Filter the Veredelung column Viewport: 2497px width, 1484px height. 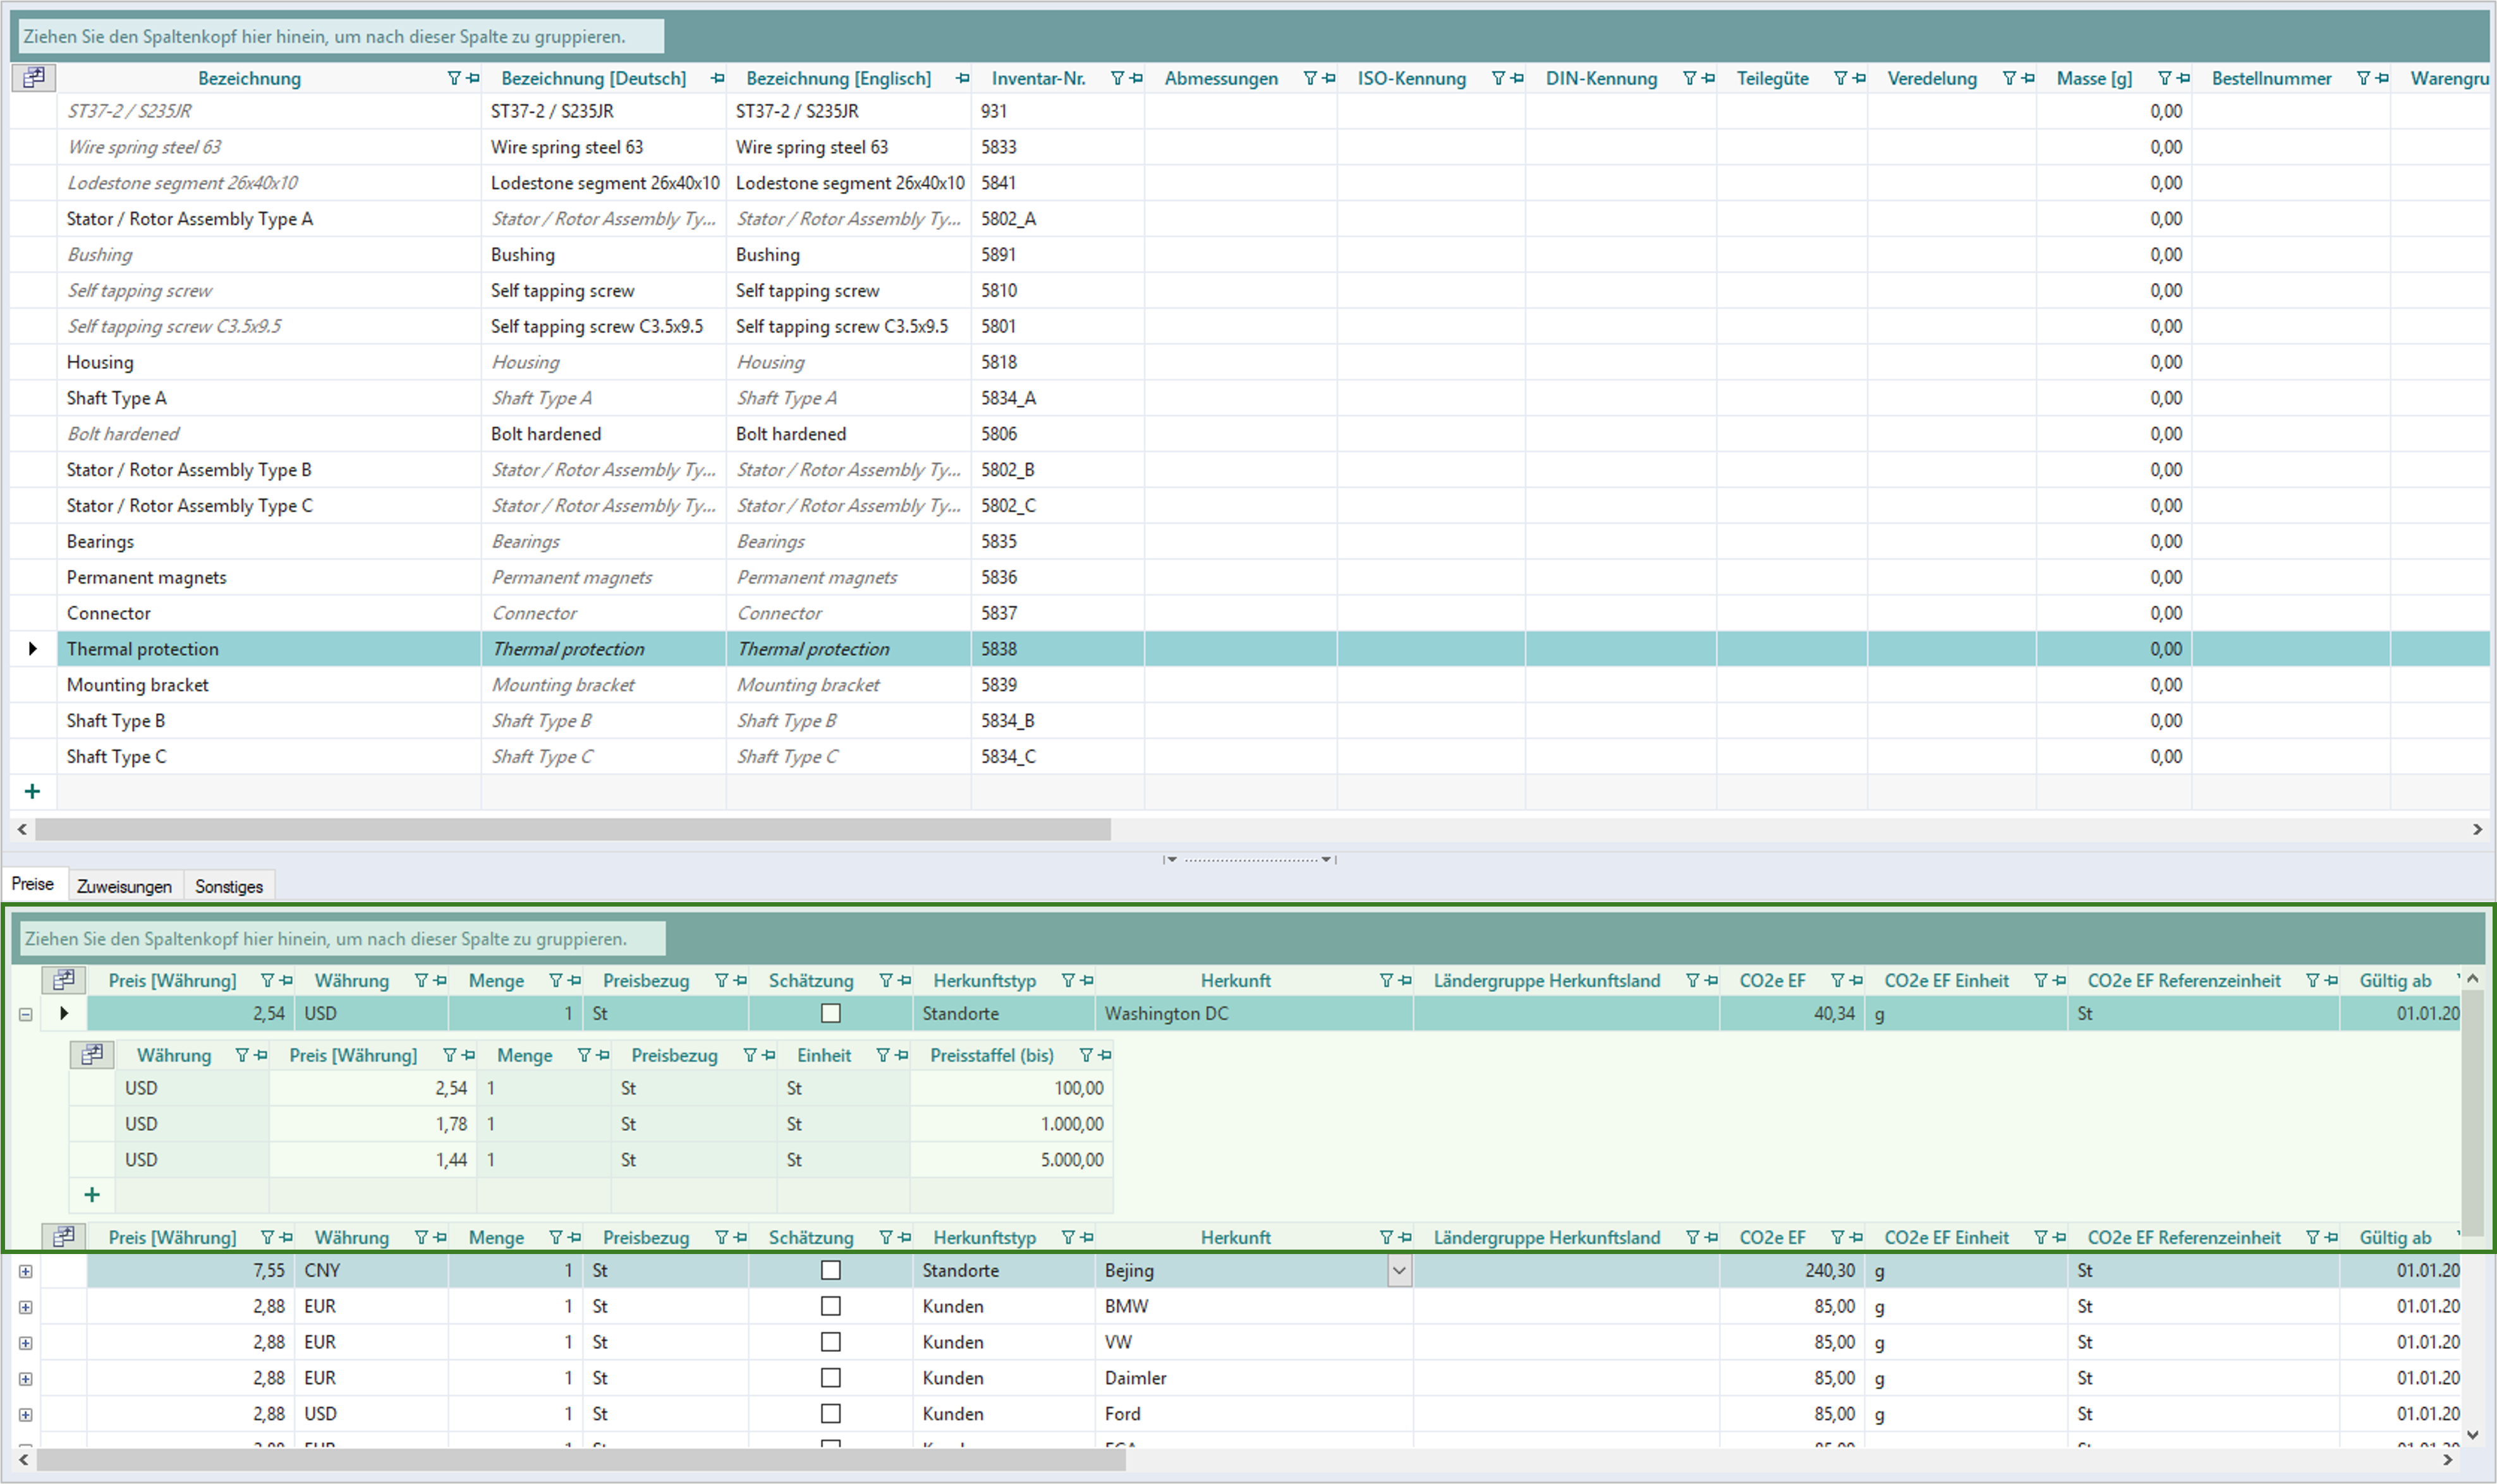[2009, 78]
